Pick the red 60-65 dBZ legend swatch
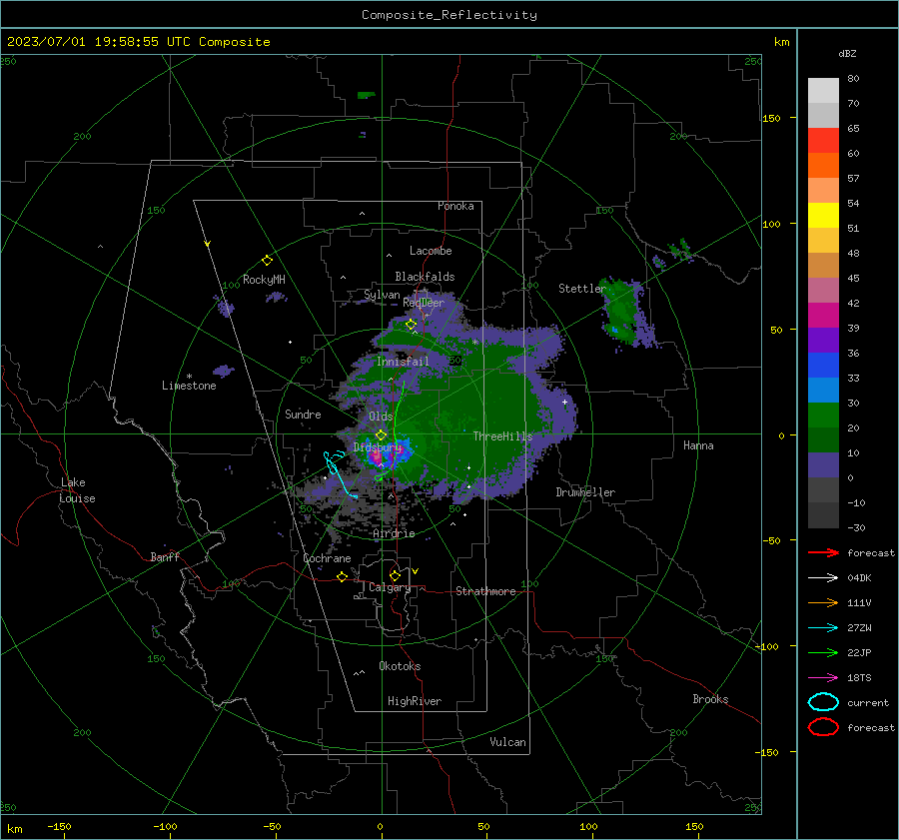 point(823,141)
